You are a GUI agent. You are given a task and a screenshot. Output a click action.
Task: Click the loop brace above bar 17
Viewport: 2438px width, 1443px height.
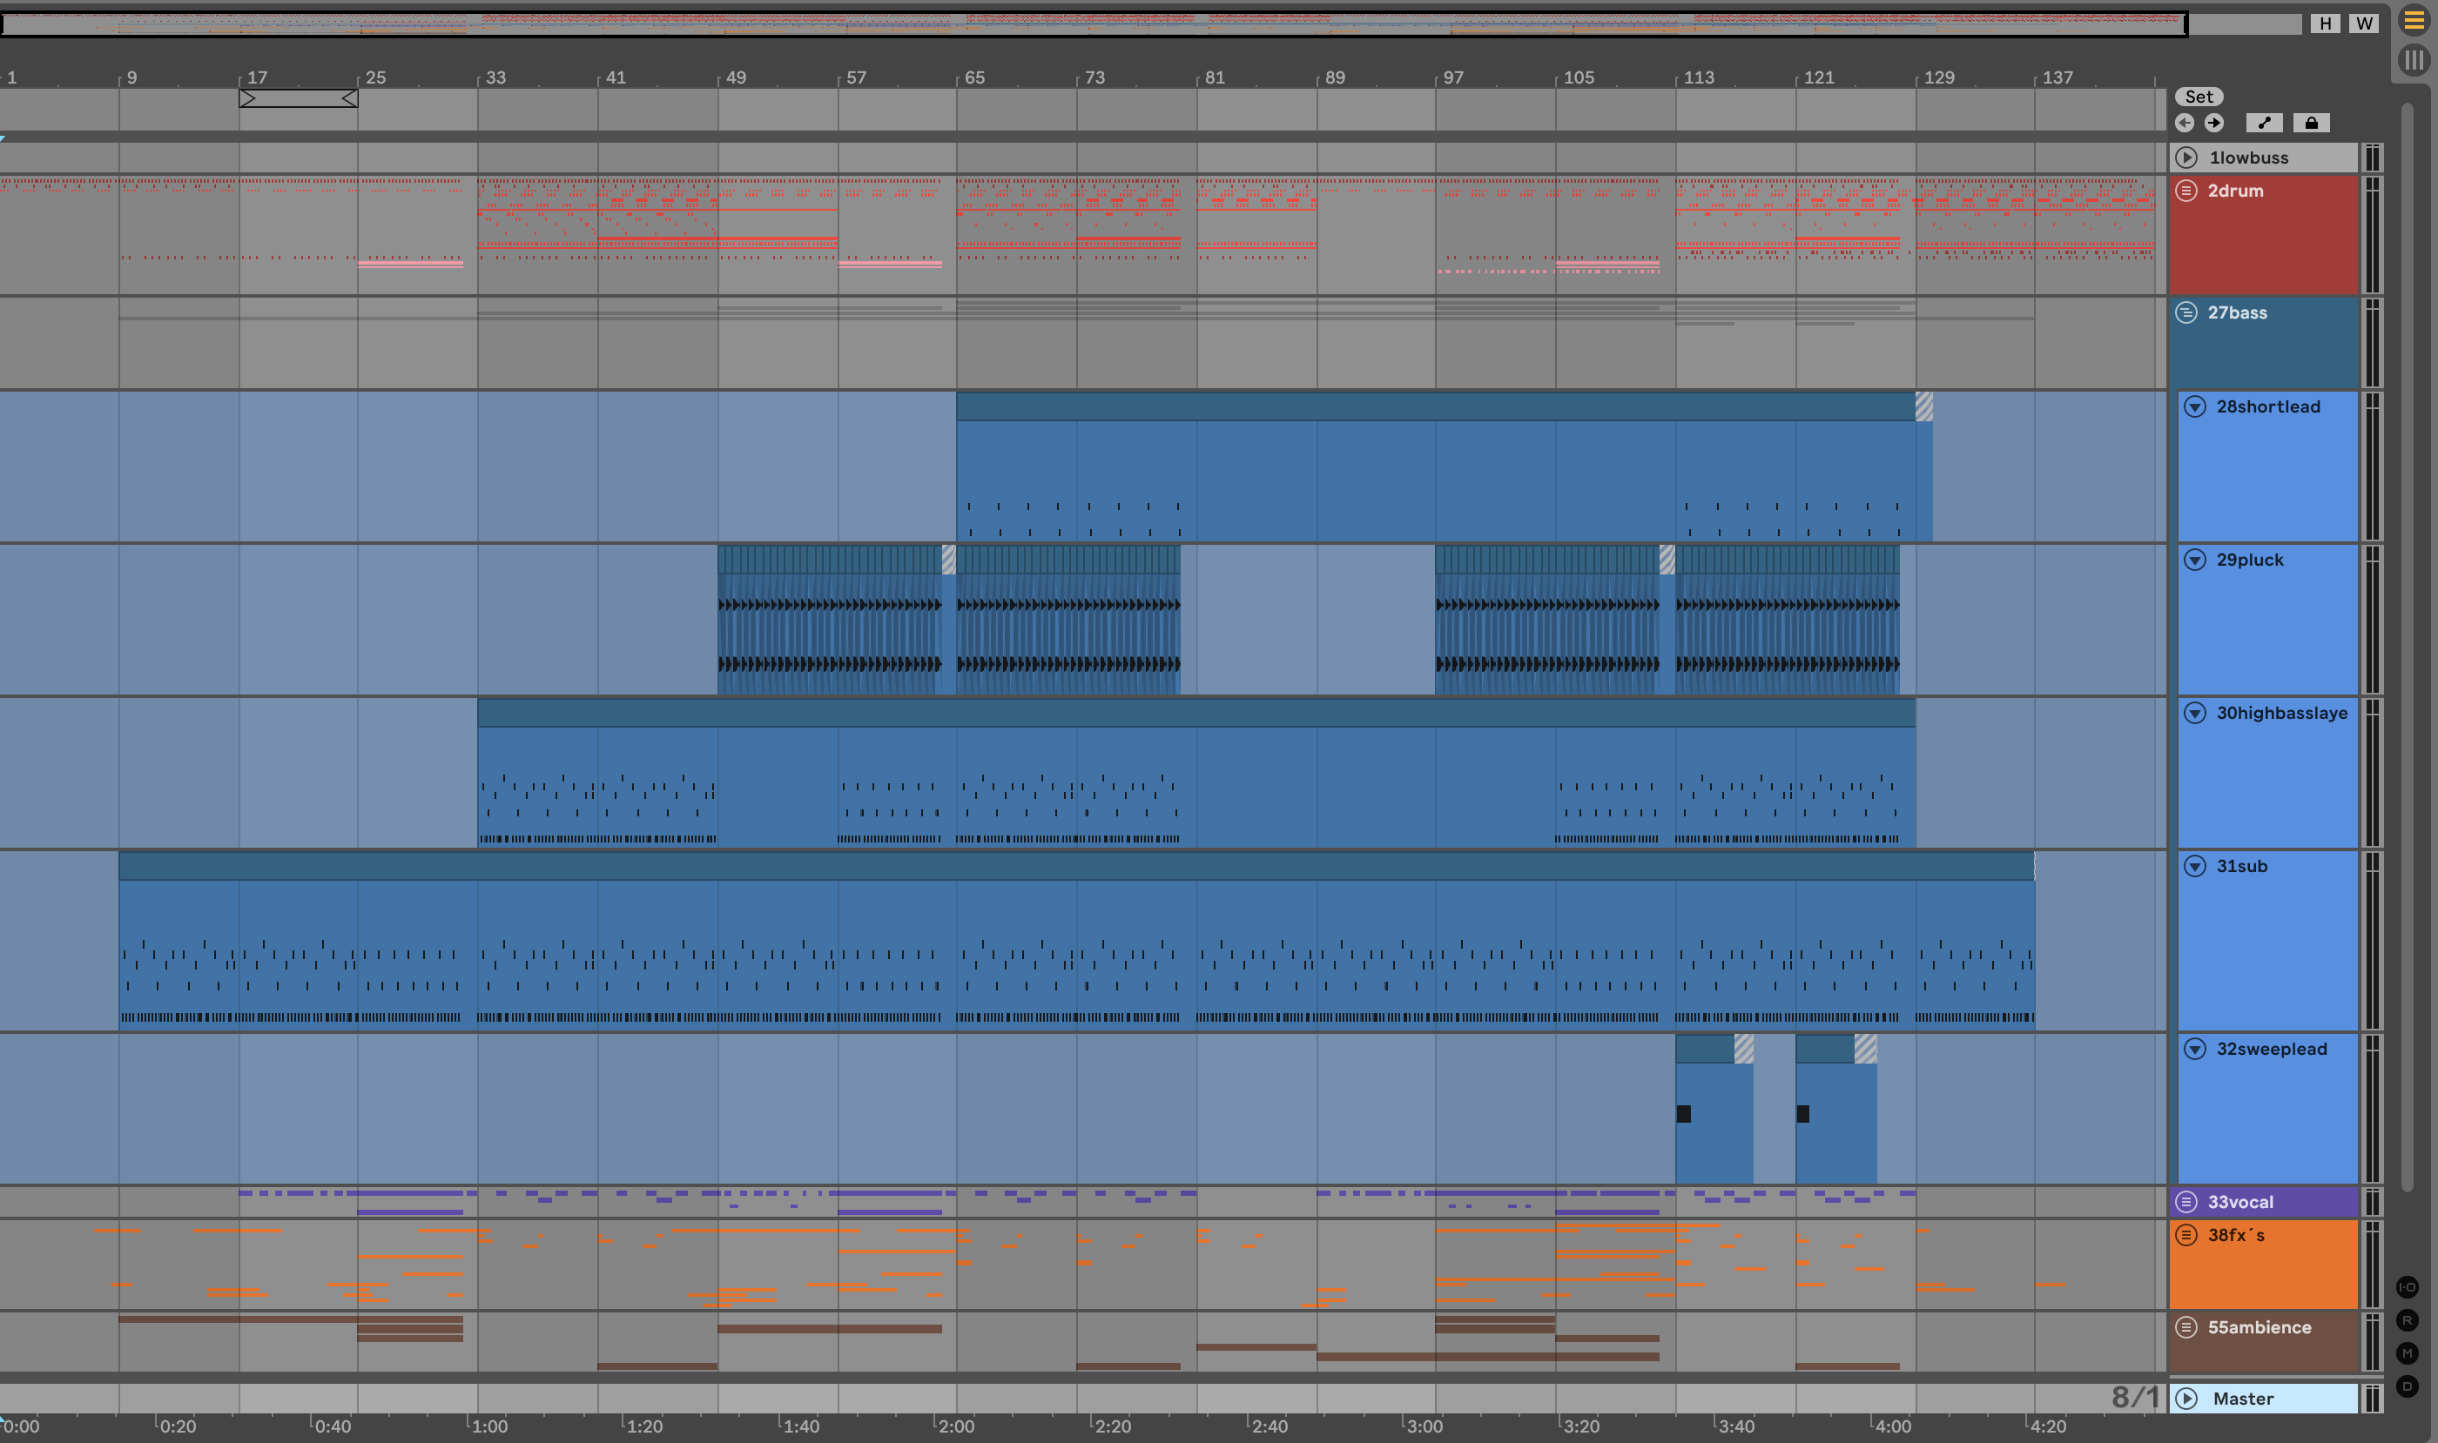[299, 98]
